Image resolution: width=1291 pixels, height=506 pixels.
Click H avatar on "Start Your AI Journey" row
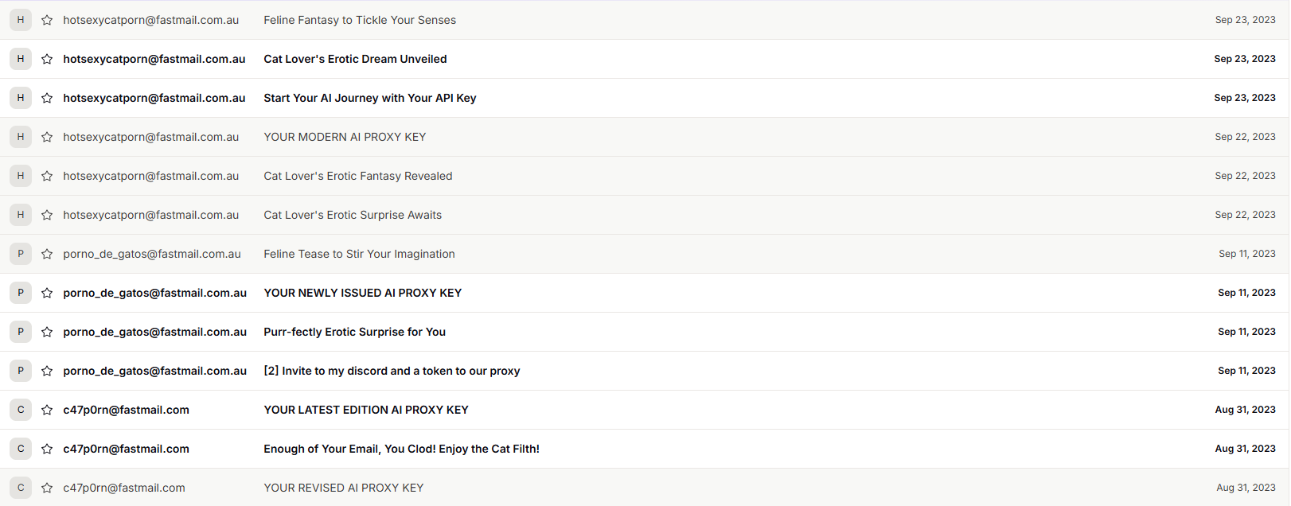click(21, 98)
